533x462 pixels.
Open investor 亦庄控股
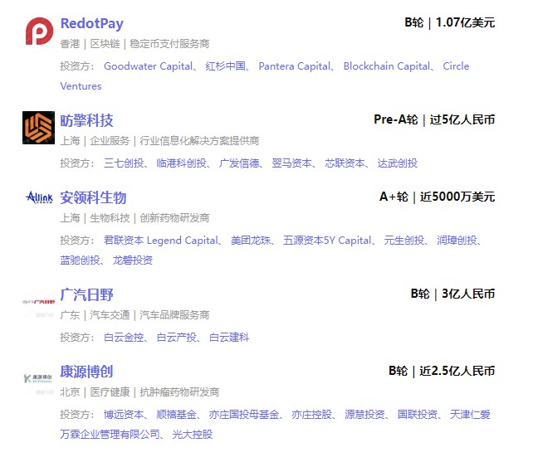coord(311,415)
